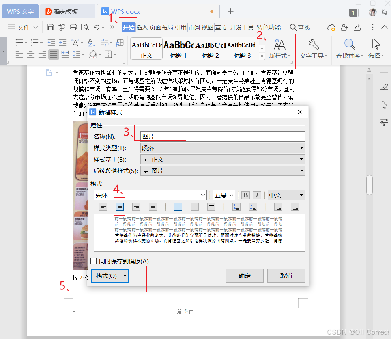Click the share export icon
This screenshot has width=391, height=339.
(x=357, y=27)
